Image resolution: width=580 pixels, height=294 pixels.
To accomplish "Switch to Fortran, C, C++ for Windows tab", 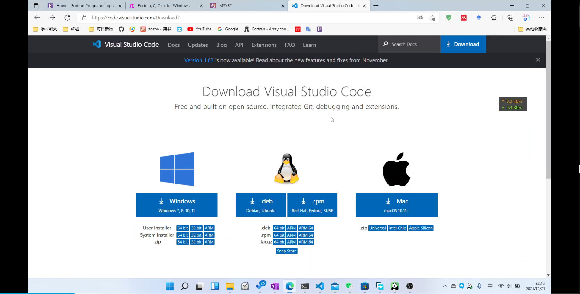I will (166, 6).
